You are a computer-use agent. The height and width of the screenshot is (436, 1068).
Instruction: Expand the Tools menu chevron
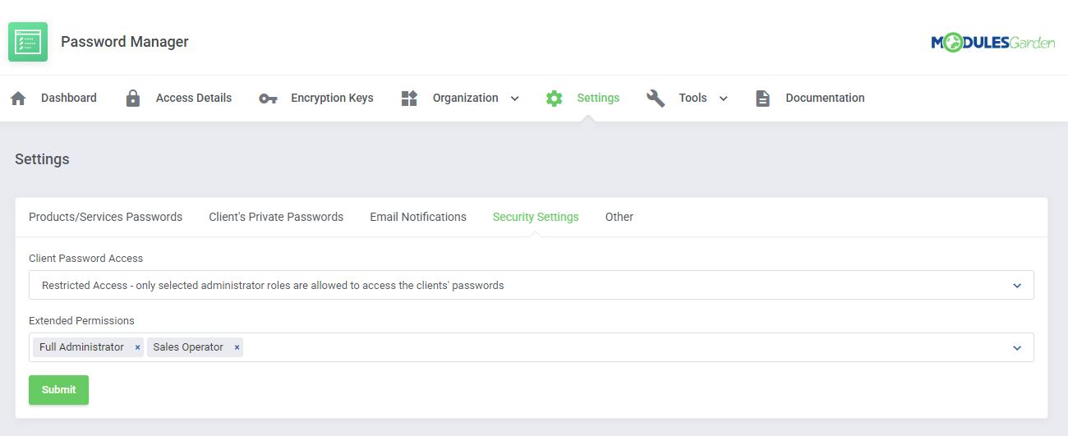(724, 99)
